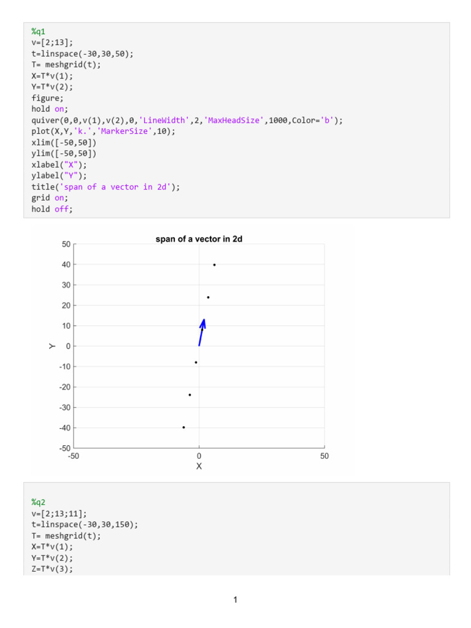Image resolution: width=471 pixels, height=628 pixels.
Task: Click the %q1 comment in first code block
Action: pyautogui.click(x=39, y=31)
